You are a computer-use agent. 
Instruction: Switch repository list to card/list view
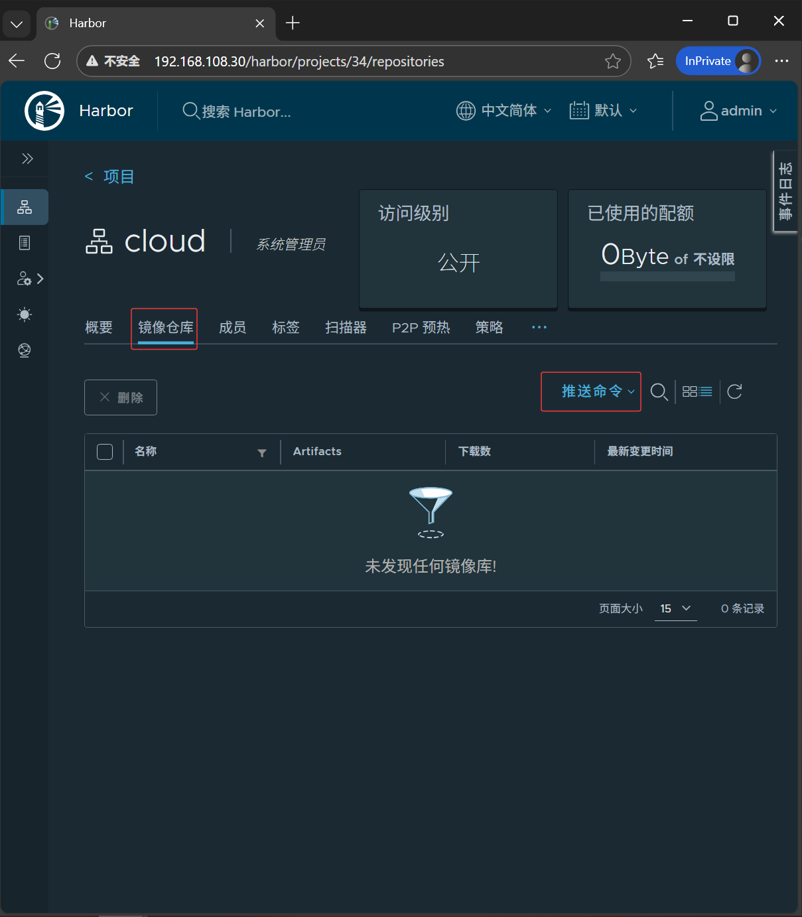point(697,391)
